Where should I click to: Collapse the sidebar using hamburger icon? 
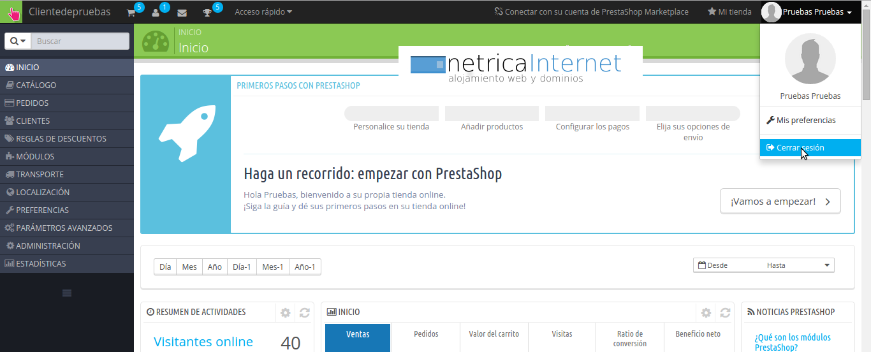66,293
